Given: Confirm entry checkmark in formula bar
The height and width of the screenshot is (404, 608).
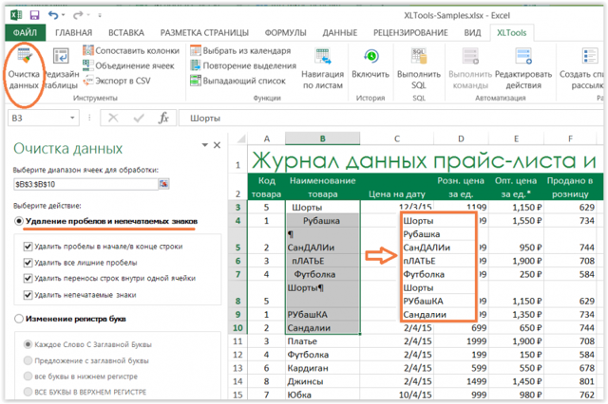Looking at the screenshot, I should tap(139, 118).
